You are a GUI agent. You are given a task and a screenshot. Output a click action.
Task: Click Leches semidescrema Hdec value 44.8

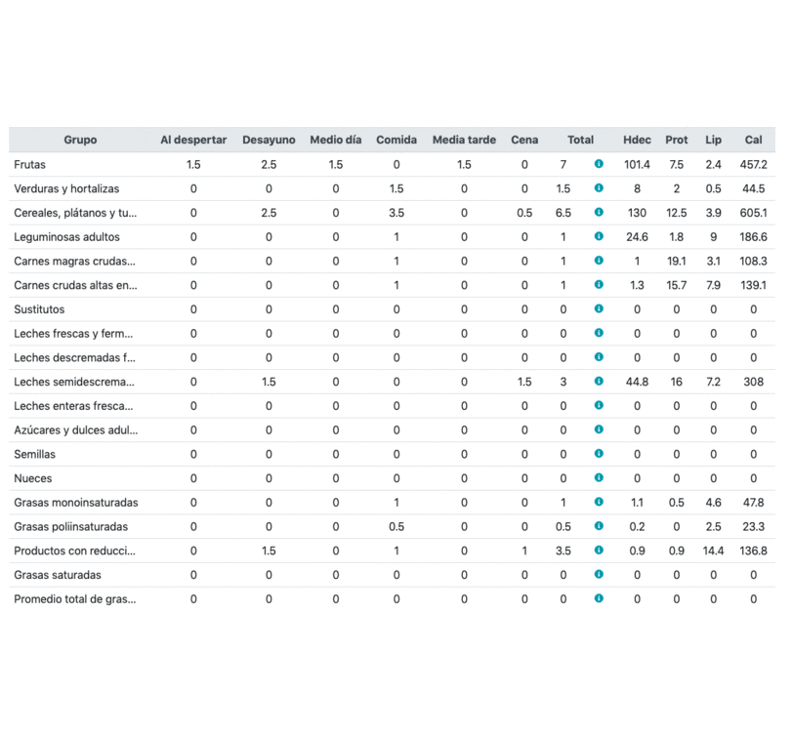pyautogui.click(x=637, y=382)
